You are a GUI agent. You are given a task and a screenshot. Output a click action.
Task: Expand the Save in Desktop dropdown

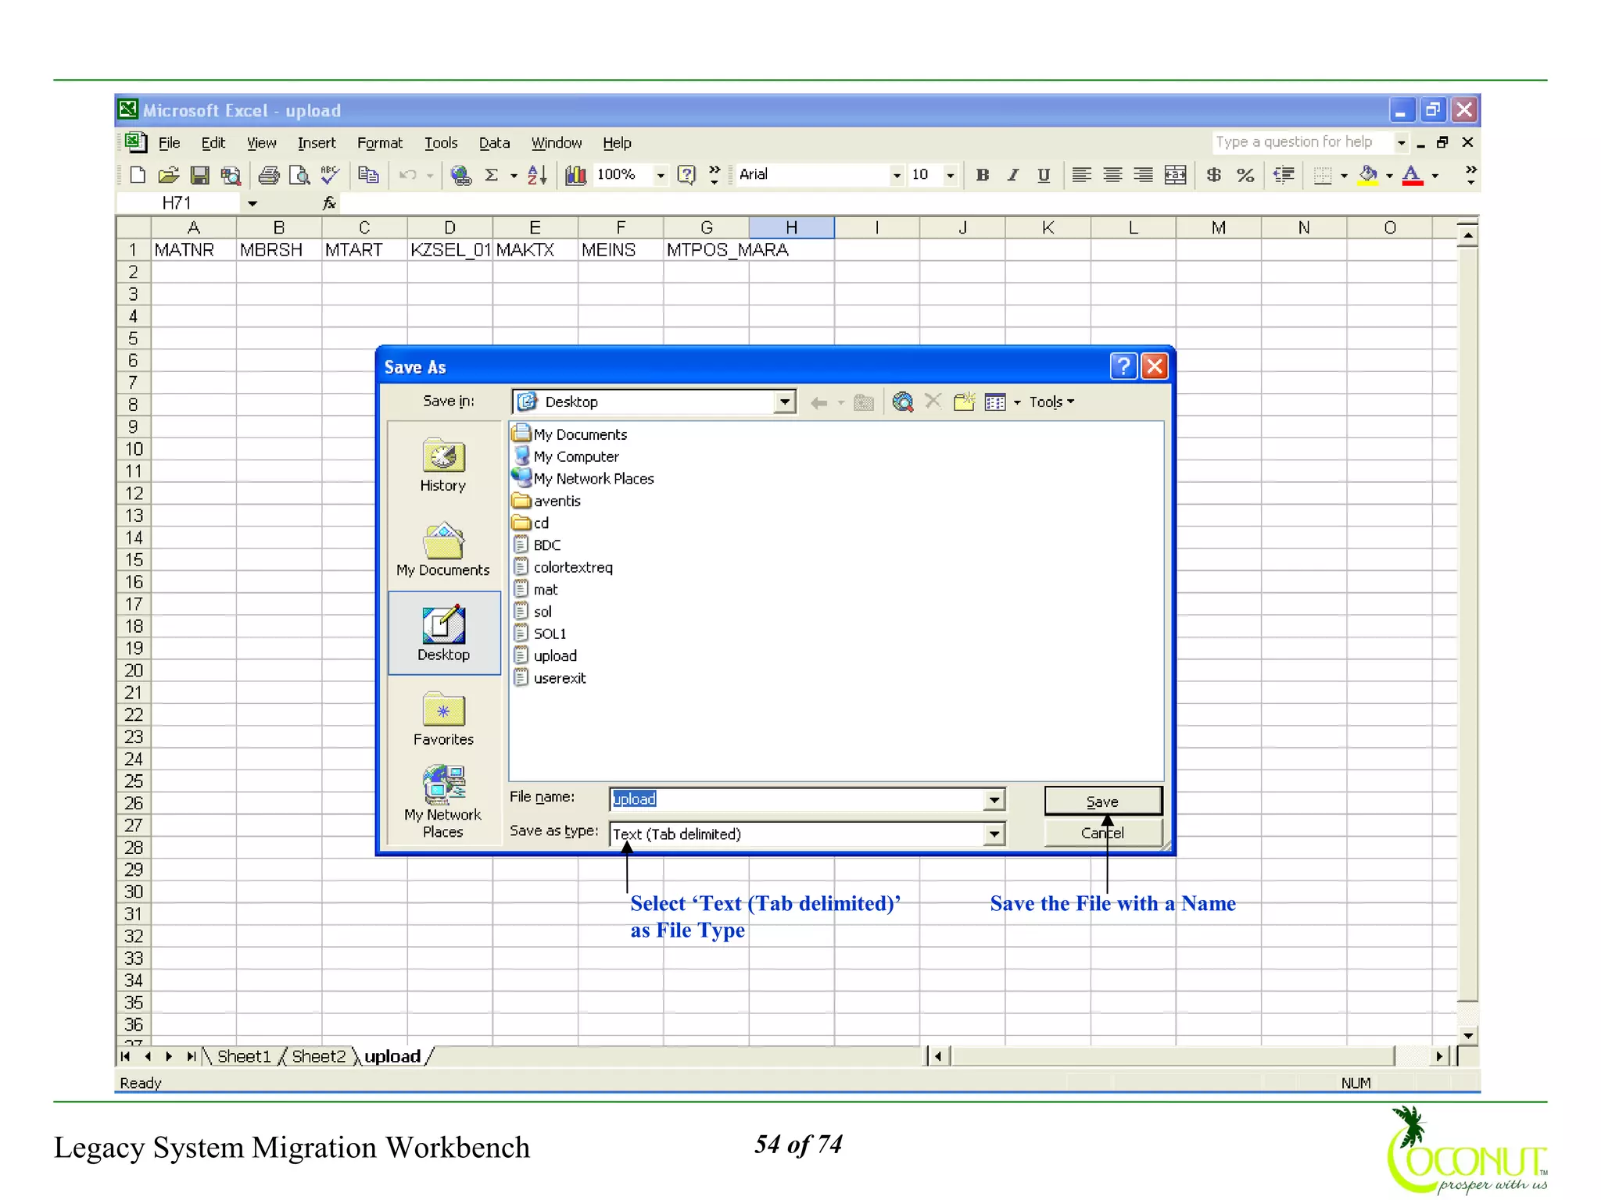(x=784, y=402)
